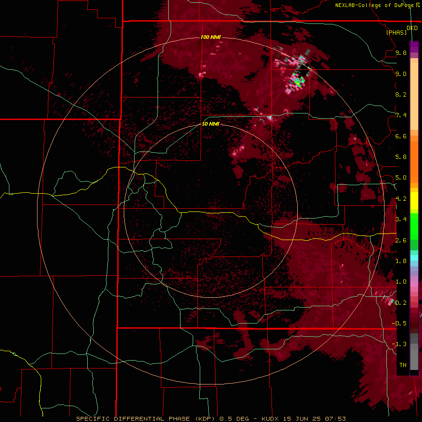Click the purple top segment of color bar

pyautogui.click(x=414, y=47)
